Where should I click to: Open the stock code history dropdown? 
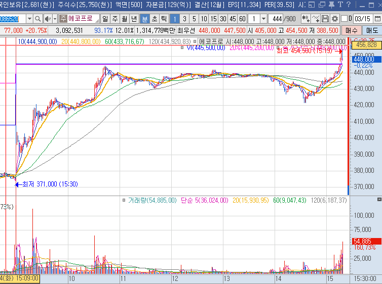[x=29, y=19]
